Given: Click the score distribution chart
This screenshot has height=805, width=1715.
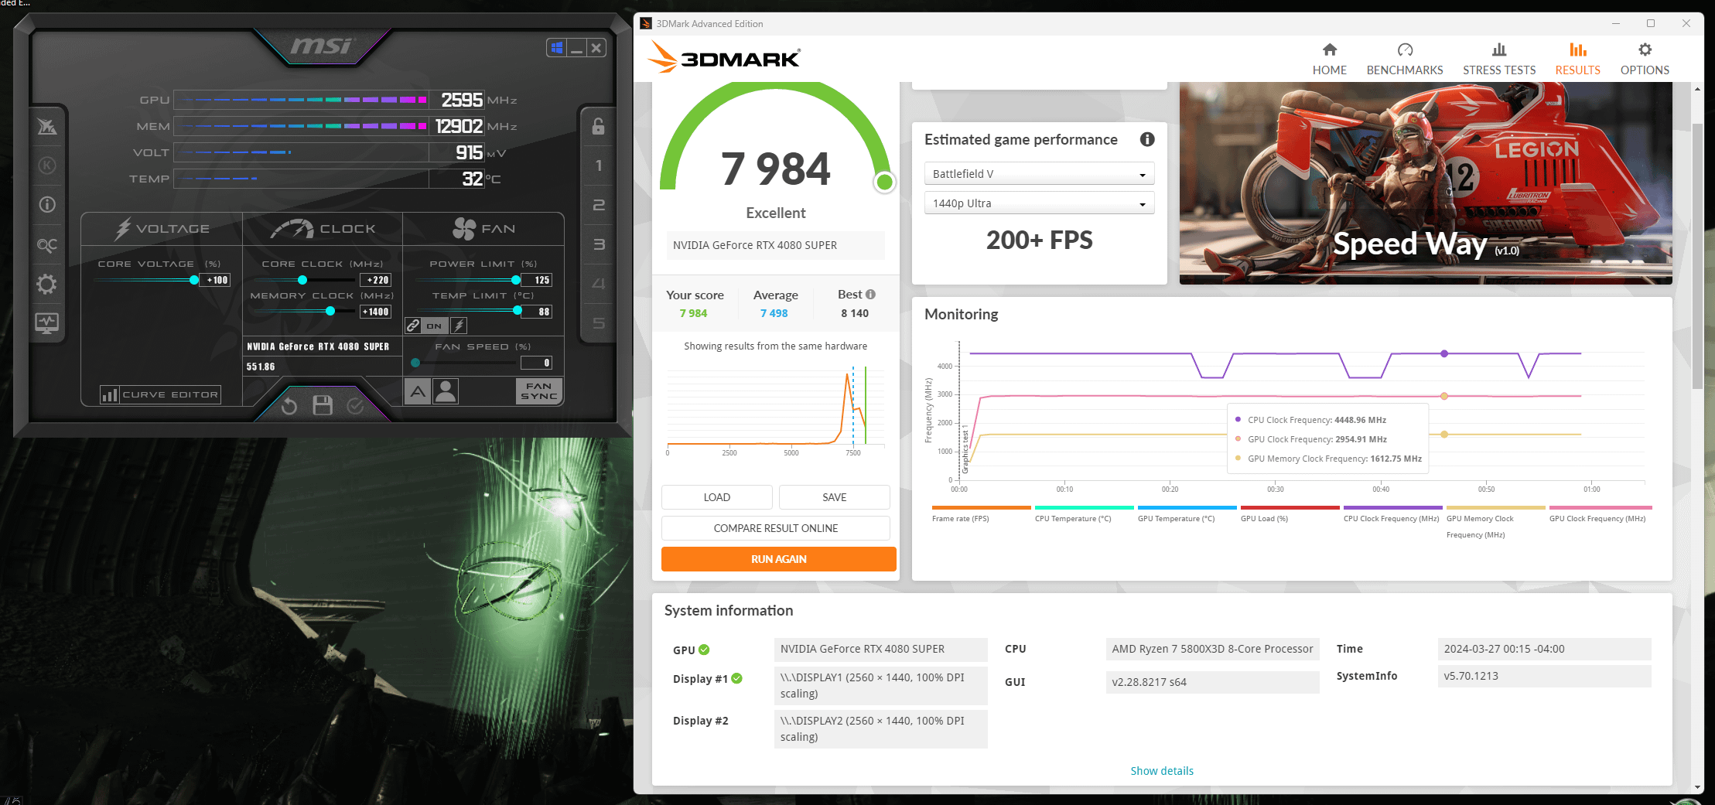Looking at the screenshot, I should [x=775, y=410].
